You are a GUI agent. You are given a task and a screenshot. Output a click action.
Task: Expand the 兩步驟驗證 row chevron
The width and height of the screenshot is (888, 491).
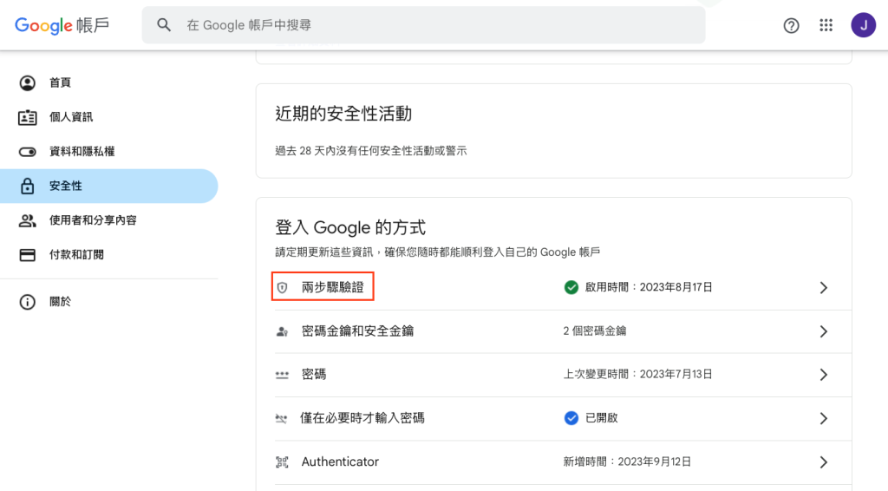(824, 288)
